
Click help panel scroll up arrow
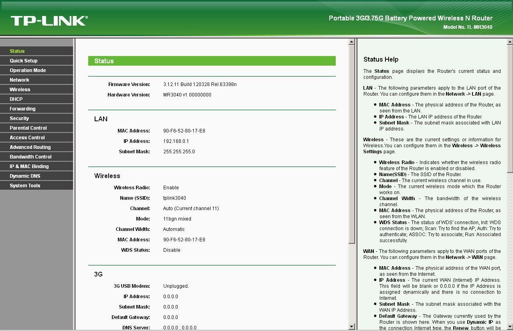pyautogui.click(x=510, y=42)
